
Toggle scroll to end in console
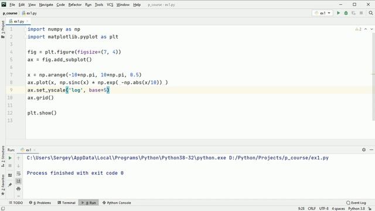pyautogui.click(x=18, y=181)
